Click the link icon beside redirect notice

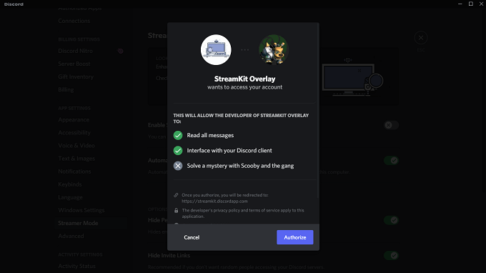pyautogui.click(x=176, y=195)
